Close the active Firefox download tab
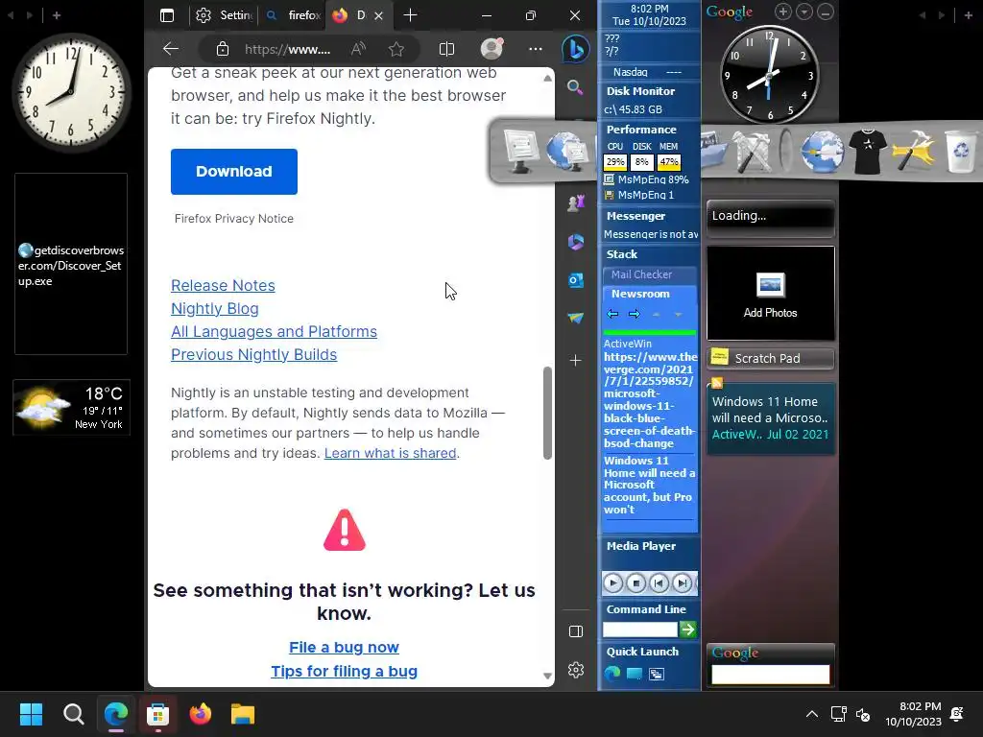 [x=378, y=15]
